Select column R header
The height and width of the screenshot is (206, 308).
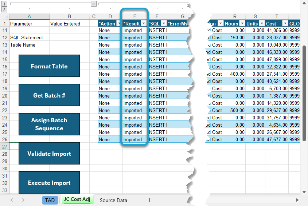235,16
